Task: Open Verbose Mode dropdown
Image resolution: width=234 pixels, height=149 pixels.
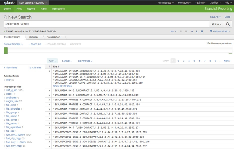Action: [220, 31]
